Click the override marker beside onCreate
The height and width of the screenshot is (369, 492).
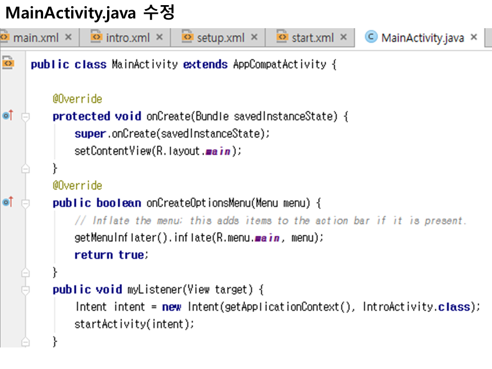tap(7, 116)
